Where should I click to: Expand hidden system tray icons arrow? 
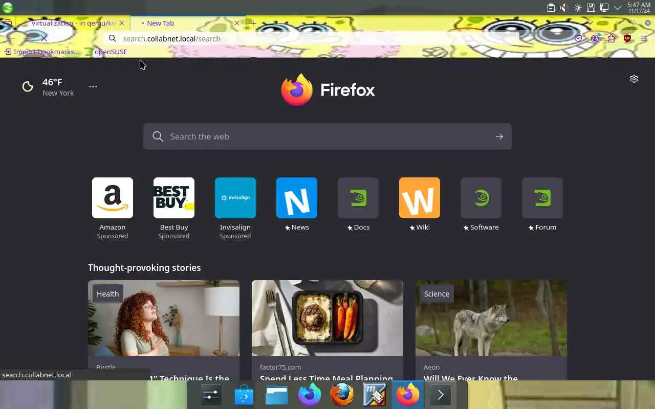[617, 8]
